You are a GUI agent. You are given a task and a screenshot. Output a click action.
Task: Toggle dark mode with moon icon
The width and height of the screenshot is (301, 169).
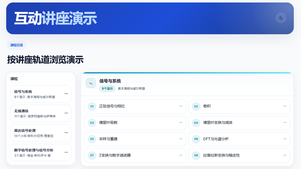281,18
